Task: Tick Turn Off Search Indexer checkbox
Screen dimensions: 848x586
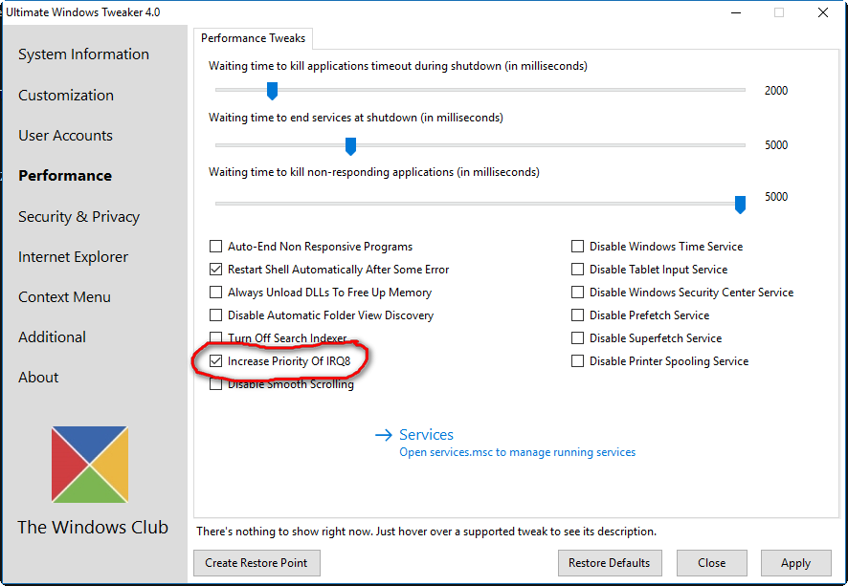Action: (215, 338)
